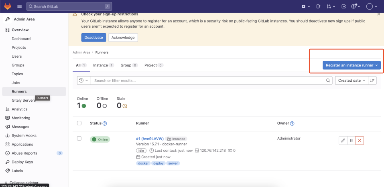Image resolution: width=384 pixels, height=187 pixels.
Task: Check the select-all runners checkbox
Action: coord(79,123)
